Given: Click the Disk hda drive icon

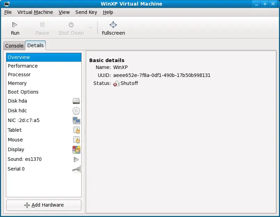Looking at the screenshot, I should tap(76, 101).
